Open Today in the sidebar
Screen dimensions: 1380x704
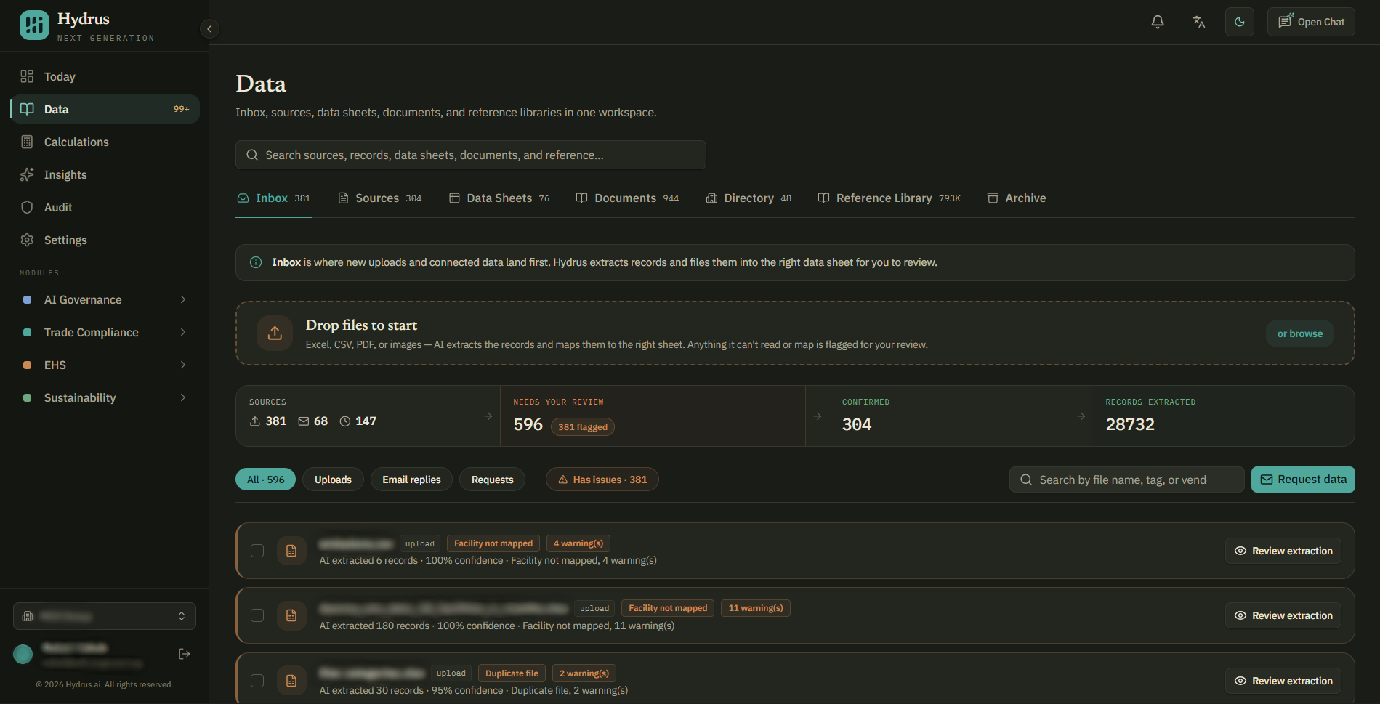coord(105,76)
